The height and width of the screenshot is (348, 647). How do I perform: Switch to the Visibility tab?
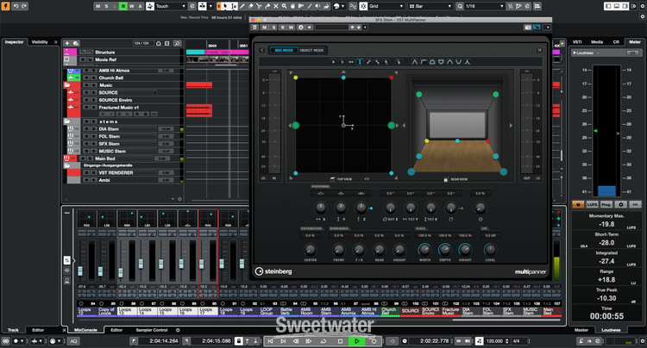tap(40, 42)
